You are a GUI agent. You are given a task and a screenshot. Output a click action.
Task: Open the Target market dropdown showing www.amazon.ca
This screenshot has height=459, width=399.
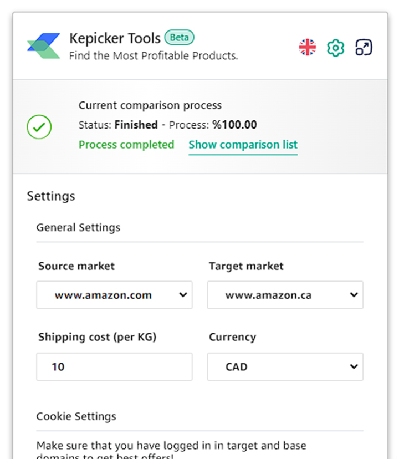(x=285, y=295)
